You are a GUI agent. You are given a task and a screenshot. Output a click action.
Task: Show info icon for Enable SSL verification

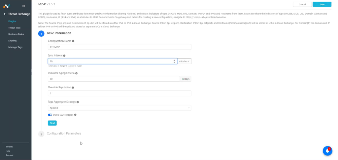tap(75, 115)
